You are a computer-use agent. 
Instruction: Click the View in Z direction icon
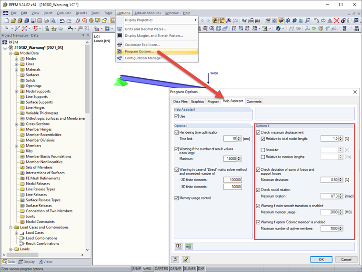click(248, 29)
